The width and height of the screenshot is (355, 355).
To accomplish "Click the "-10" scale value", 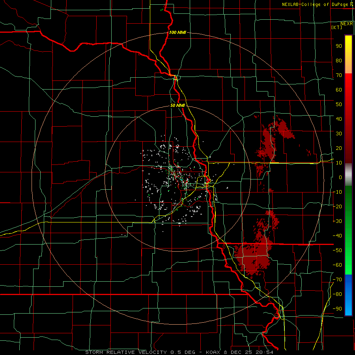I will (x=337, y=192).
